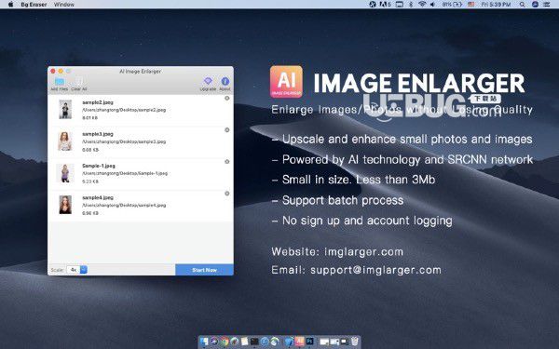
Task: Click the Start Now button
Action: coord(204,270)
